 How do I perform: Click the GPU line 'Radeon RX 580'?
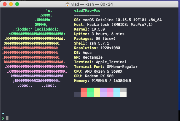[94, 76]
